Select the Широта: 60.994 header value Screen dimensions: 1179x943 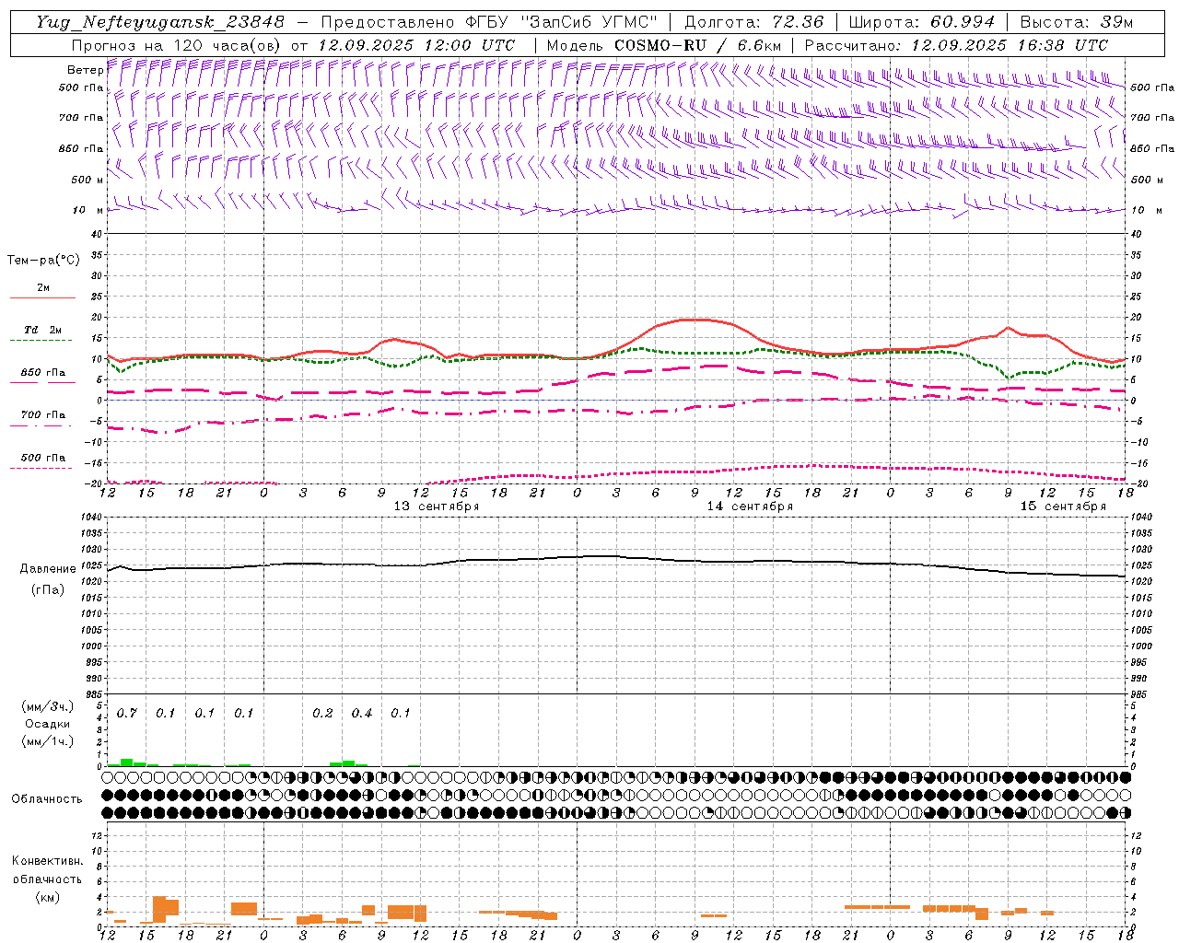pos(922,22)
